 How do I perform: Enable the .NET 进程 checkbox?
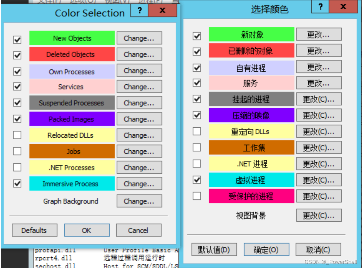[197, 164]
